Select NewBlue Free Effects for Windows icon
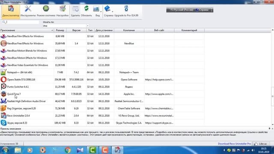Image resolution: width=274 pixels, height=154 pixels. coord(3,44)
